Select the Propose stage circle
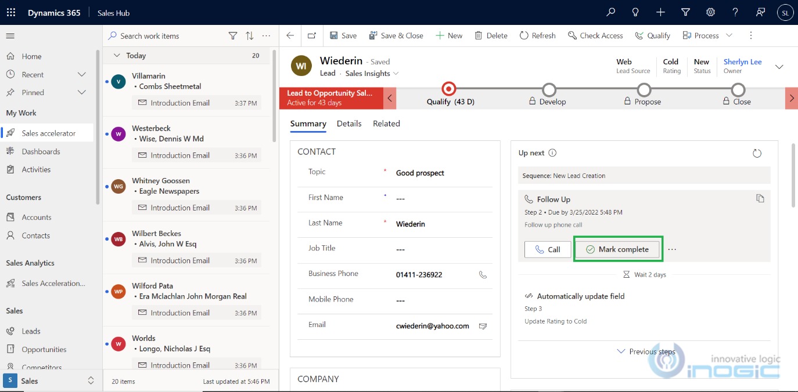798x392 pixels. [x=644, y=89]
